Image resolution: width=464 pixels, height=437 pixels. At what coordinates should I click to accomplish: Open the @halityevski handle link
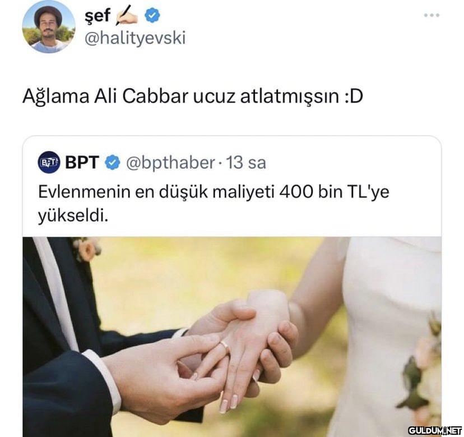pos(135,38)
